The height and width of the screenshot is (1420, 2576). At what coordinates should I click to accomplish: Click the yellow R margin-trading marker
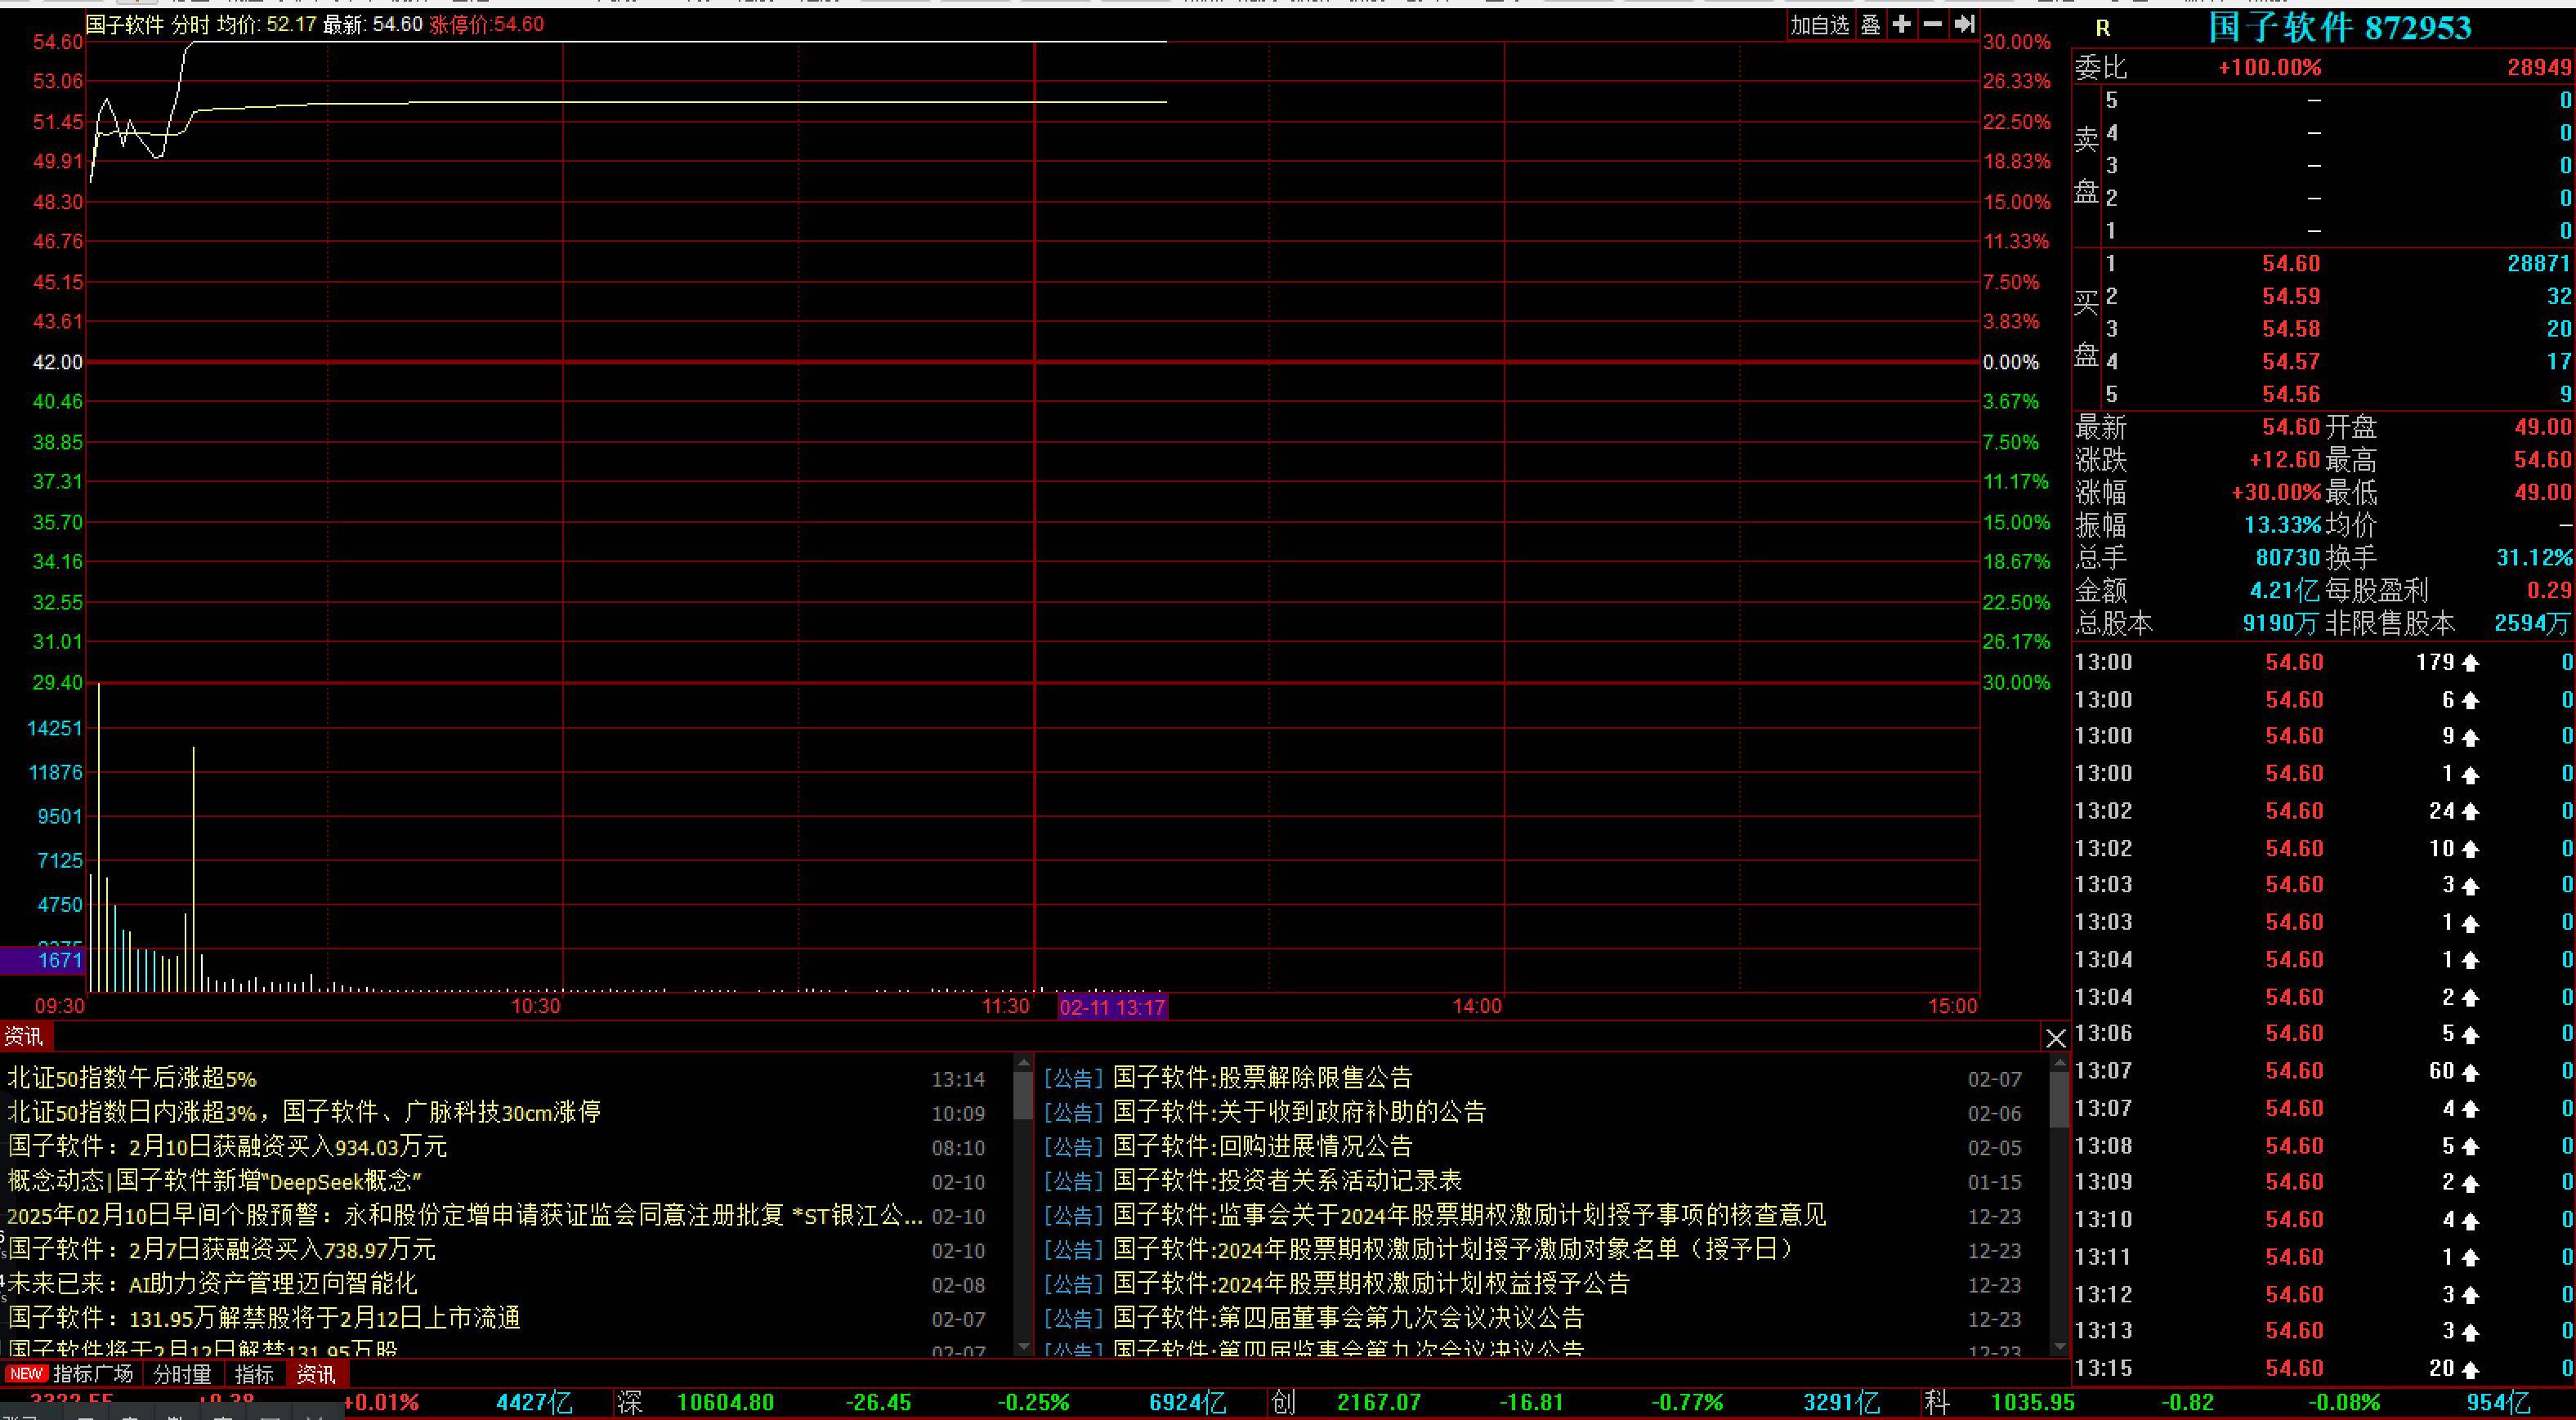pyautogui.click(x=2103, y=29)
